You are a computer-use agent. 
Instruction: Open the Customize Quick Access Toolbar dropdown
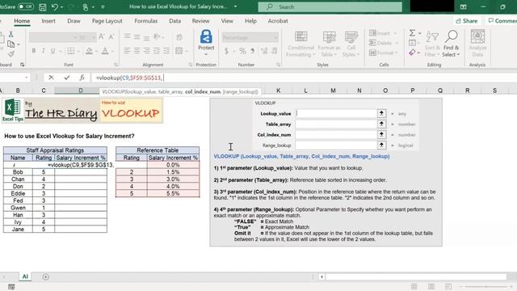click(103, 7)
